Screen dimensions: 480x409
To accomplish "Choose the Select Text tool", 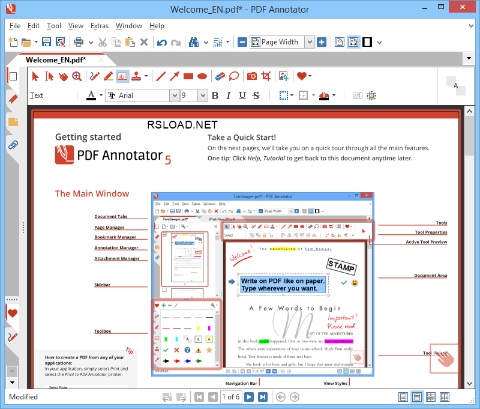I will click(x=49, y=76).
